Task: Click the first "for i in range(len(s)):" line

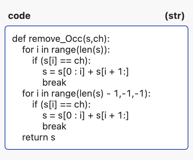Action: pyautogui.click(x=66, y=50)
